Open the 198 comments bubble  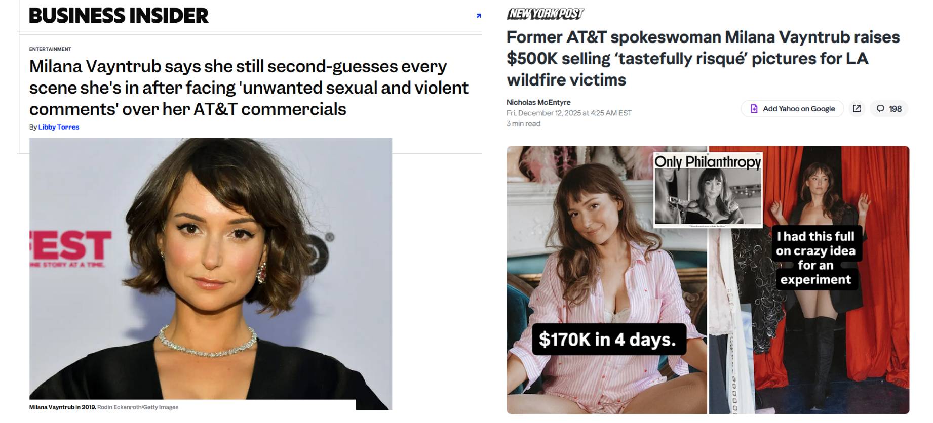[x=889, y=108]
